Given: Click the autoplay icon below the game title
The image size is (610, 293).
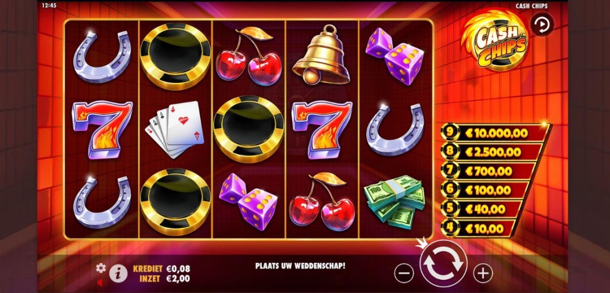Looking at the screenshot, I should pos(542,25).
